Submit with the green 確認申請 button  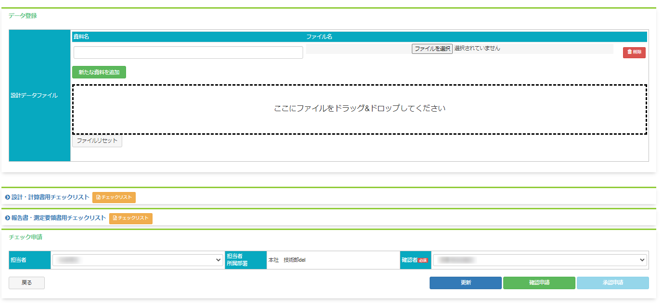[x=539, y=283]
